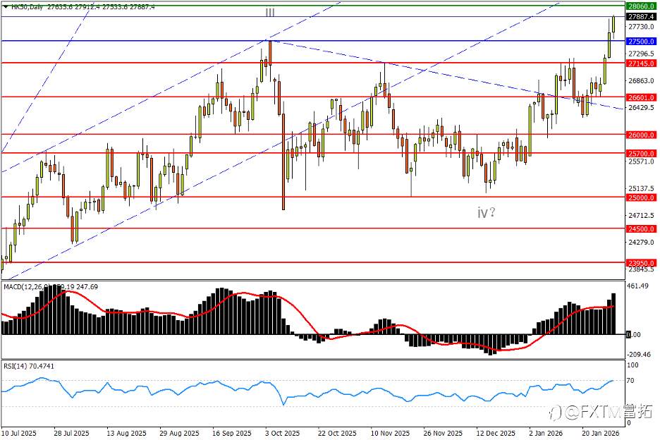Click the 26 Nov 2025 date label
660x440 pixels.
(x=443, y=433)
